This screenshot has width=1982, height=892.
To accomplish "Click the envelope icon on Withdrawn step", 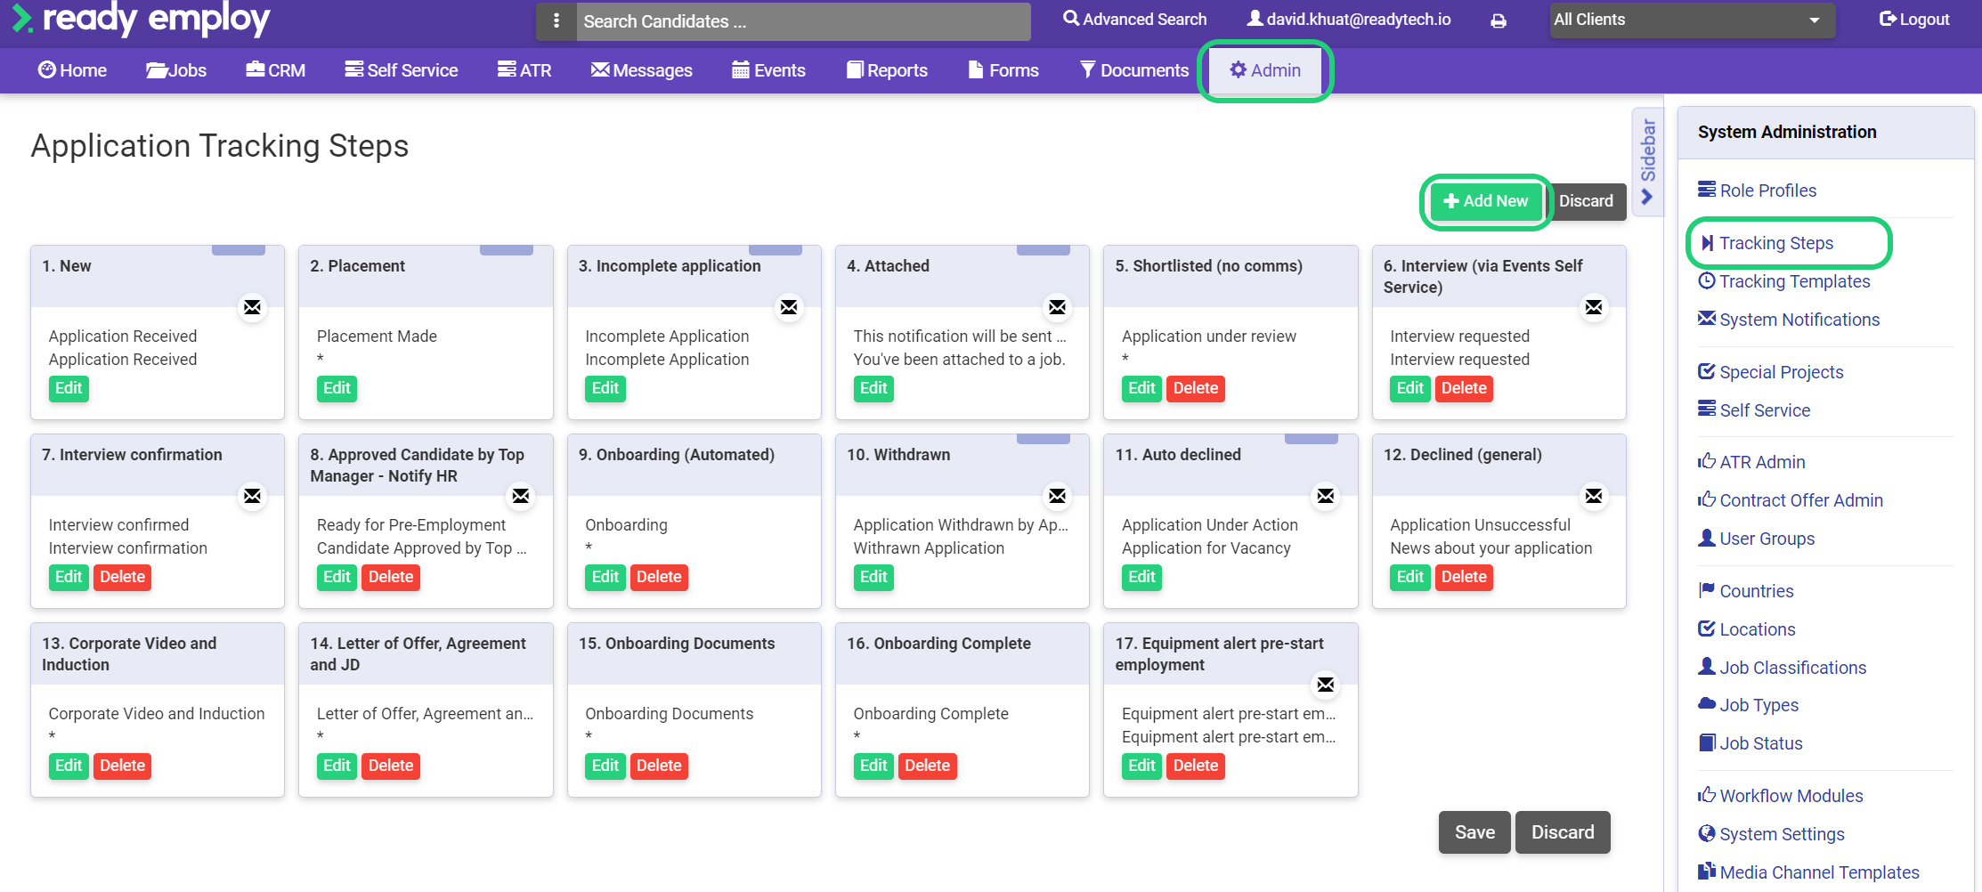I will [x=1057, y=496].
